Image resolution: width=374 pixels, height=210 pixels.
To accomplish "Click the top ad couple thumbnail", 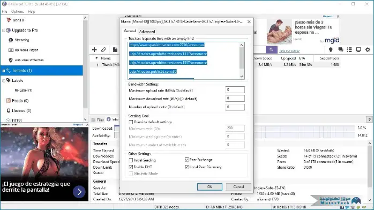I will pos(279,32).
